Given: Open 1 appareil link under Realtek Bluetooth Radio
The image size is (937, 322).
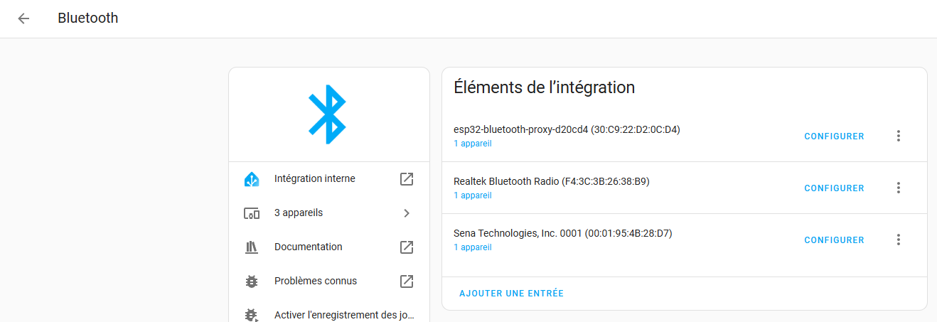Looking at the screenshot, I should 473,195.
